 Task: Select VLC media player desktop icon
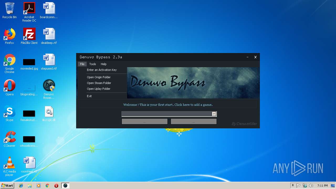click(9, 166)
